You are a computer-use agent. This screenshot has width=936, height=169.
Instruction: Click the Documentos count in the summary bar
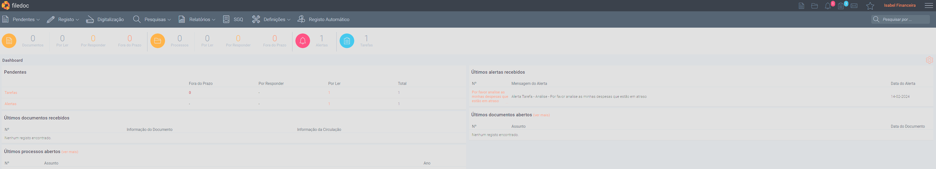click(33, 38)
